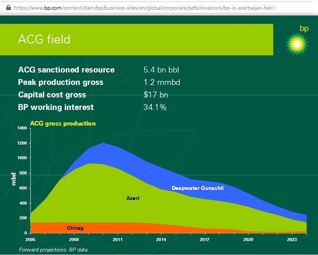Click the y-axis value 1200
This screenshot has width=318, height=255.
[22, 143]
